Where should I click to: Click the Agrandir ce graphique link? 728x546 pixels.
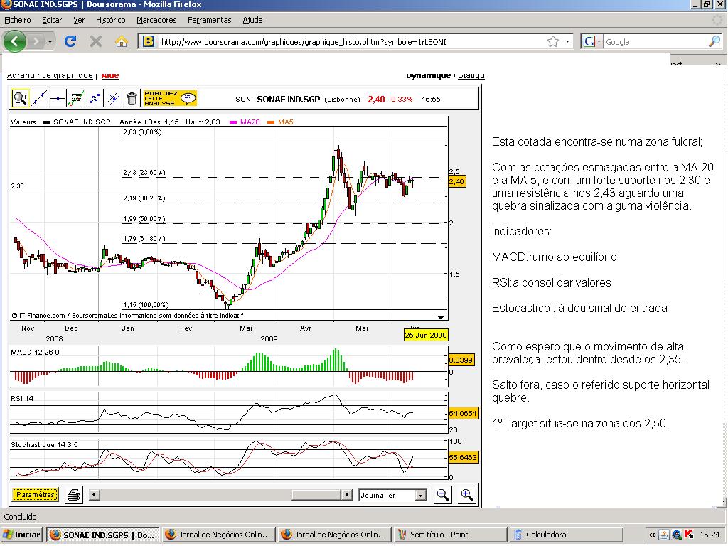point(50,75)
